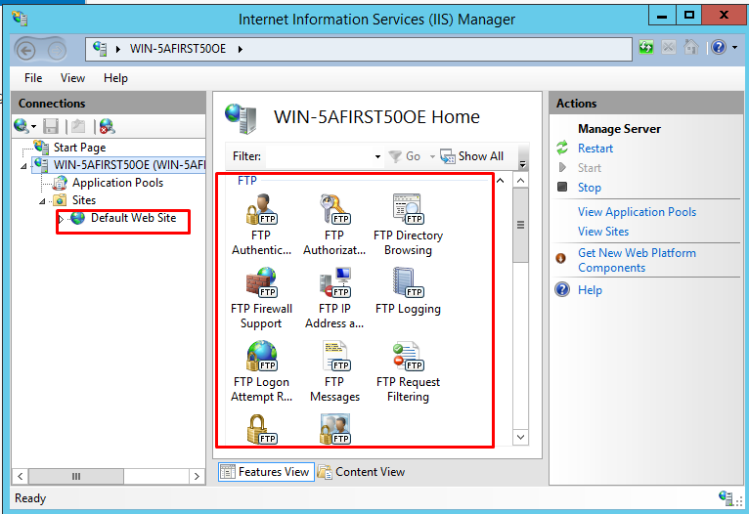
Task: Open the title bar IIS system icon
Action: 20,19
